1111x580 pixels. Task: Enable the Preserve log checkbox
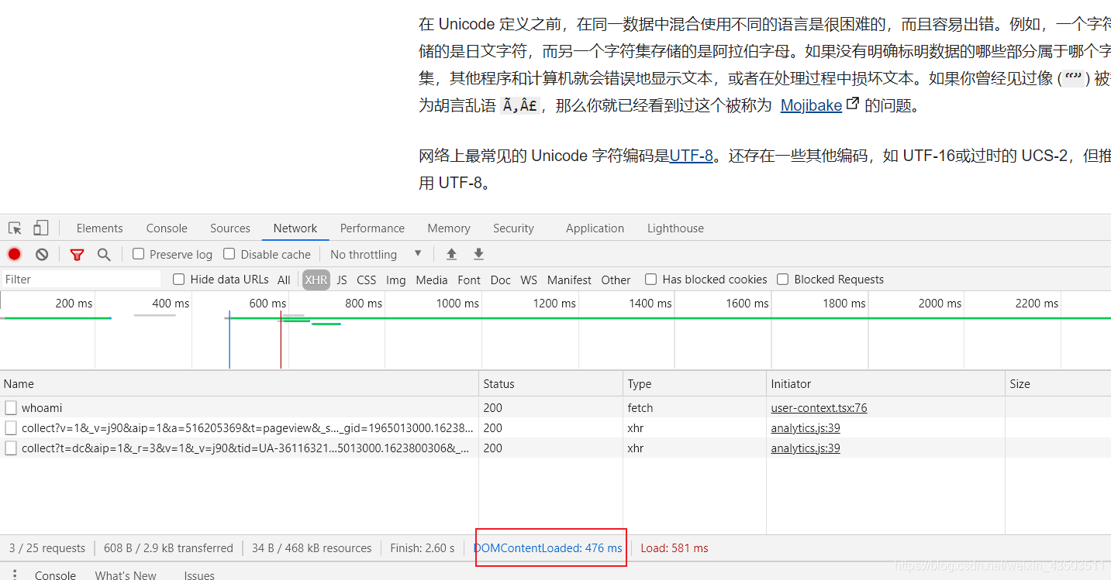(x=139, y=254)
